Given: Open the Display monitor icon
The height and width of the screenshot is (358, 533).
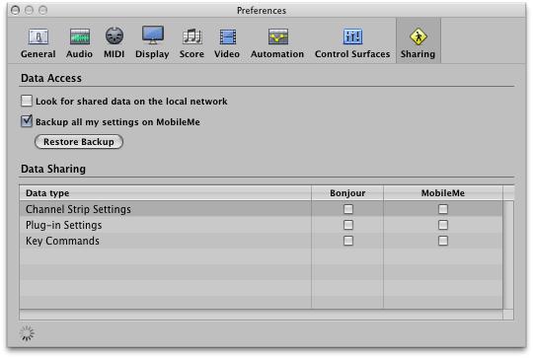Looking at the screenshot, I should [x=153, y=36].
